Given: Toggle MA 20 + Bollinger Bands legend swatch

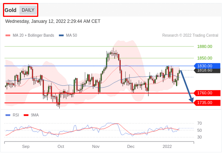Looking at the screenshot, I should pyautogui.click(x=8, y=35).
